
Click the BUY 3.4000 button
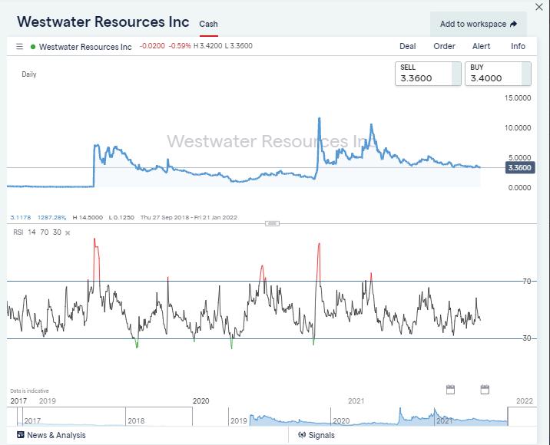(498, 74)
